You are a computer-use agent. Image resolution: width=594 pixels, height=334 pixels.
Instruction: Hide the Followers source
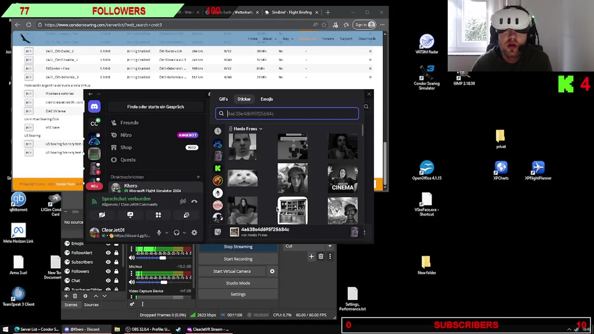point(108,271)
